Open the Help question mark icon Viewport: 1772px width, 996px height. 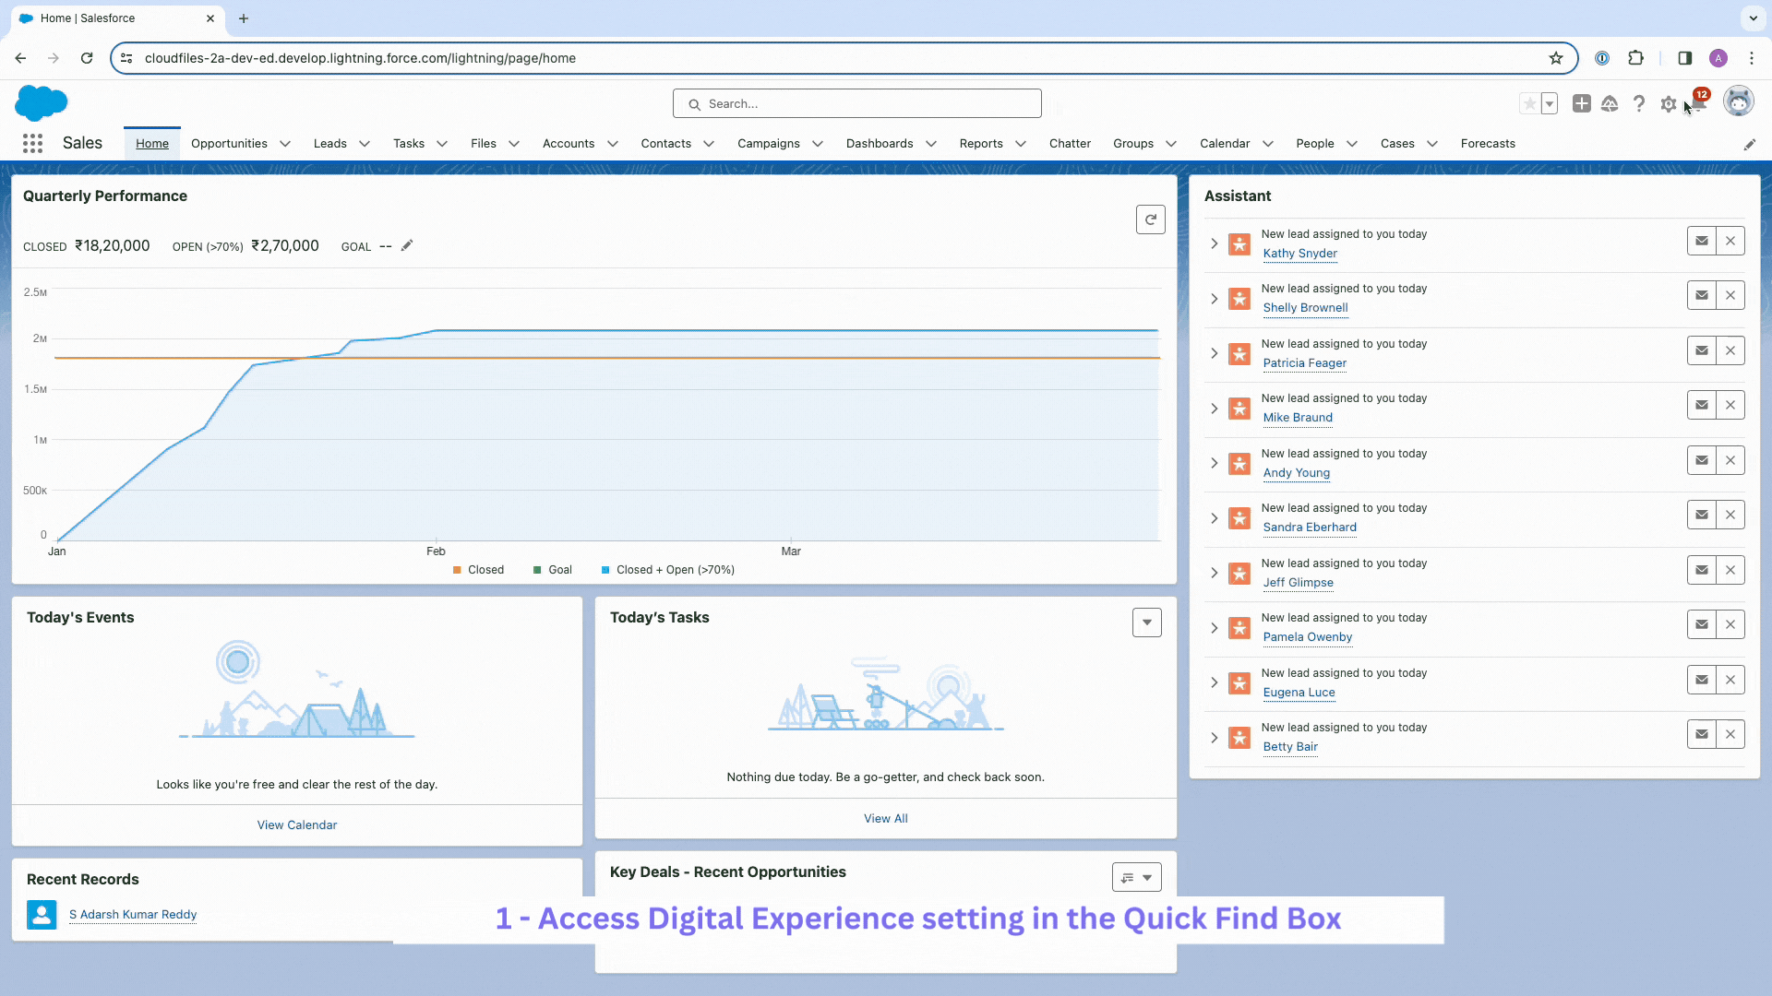click(x=1638, y=104)
